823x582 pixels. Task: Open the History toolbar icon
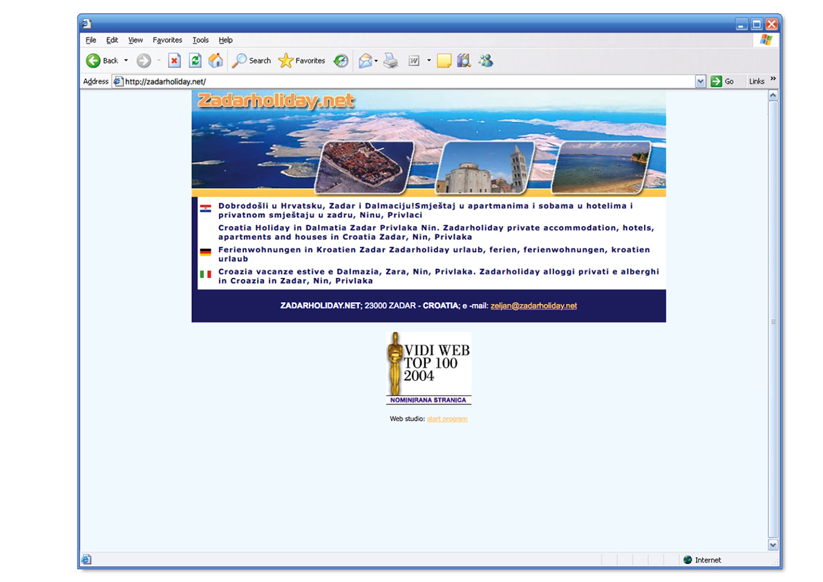[341, 61]
